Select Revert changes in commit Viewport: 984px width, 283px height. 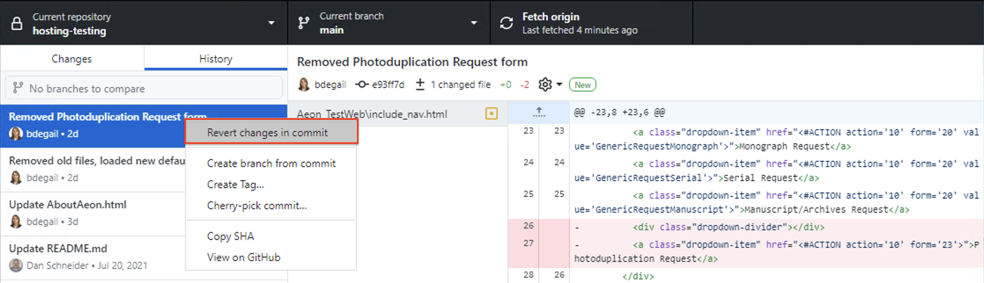coord(267,133)
